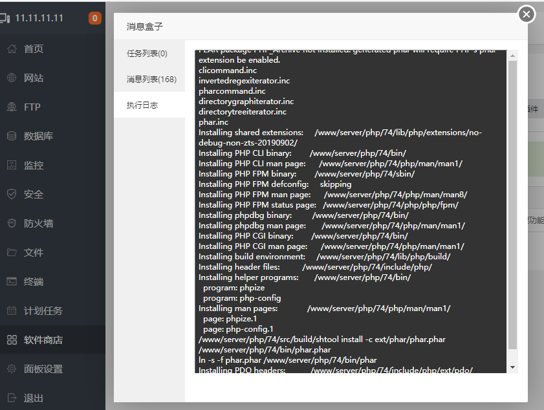Switch to 消息列表(168) tab
This screenshot has width=544, height=410.
coord(149,79)
